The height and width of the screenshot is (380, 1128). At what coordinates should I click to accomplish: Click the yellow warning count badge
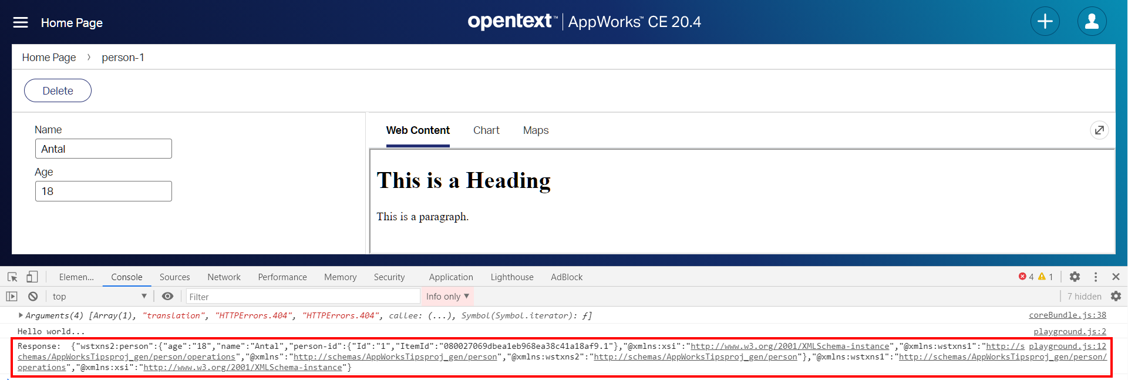pos(1046,277)
